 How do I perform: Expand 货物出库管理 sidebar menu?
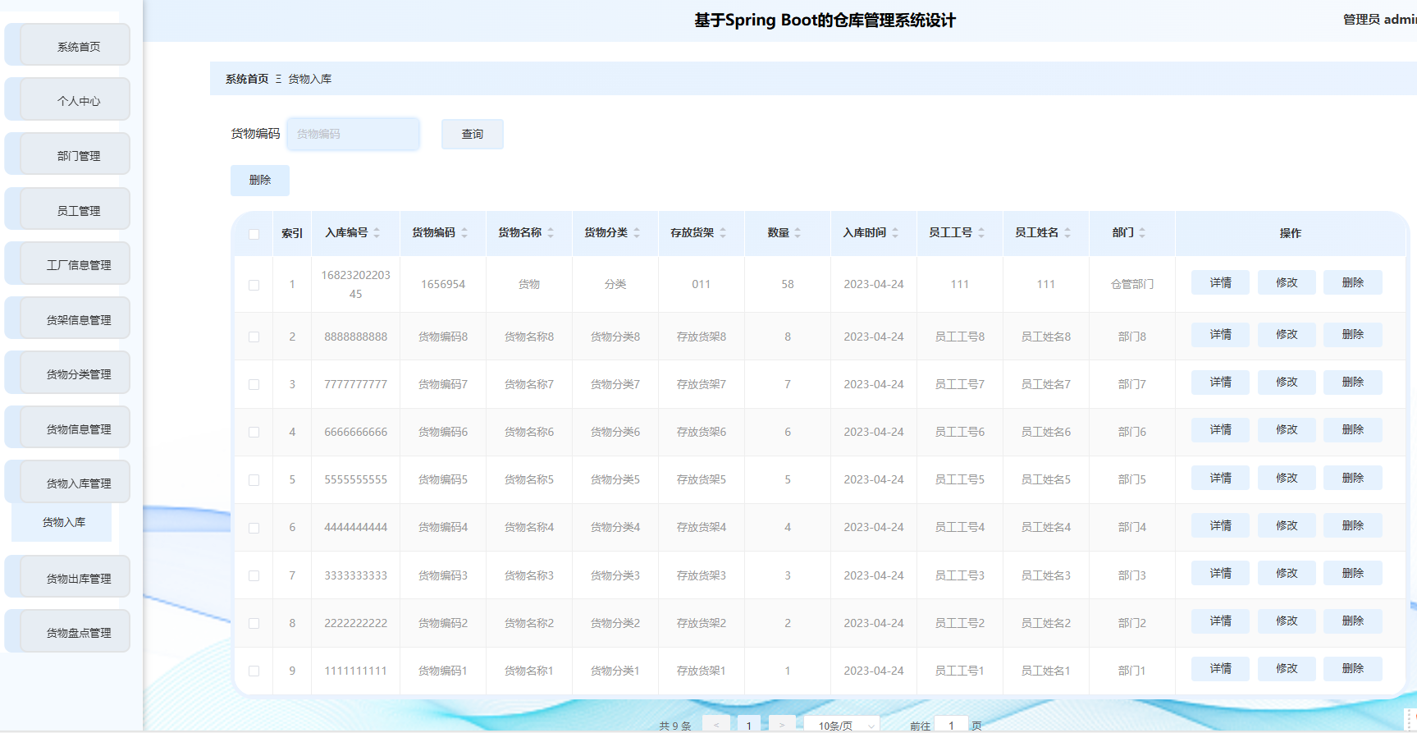click(75, 578)
